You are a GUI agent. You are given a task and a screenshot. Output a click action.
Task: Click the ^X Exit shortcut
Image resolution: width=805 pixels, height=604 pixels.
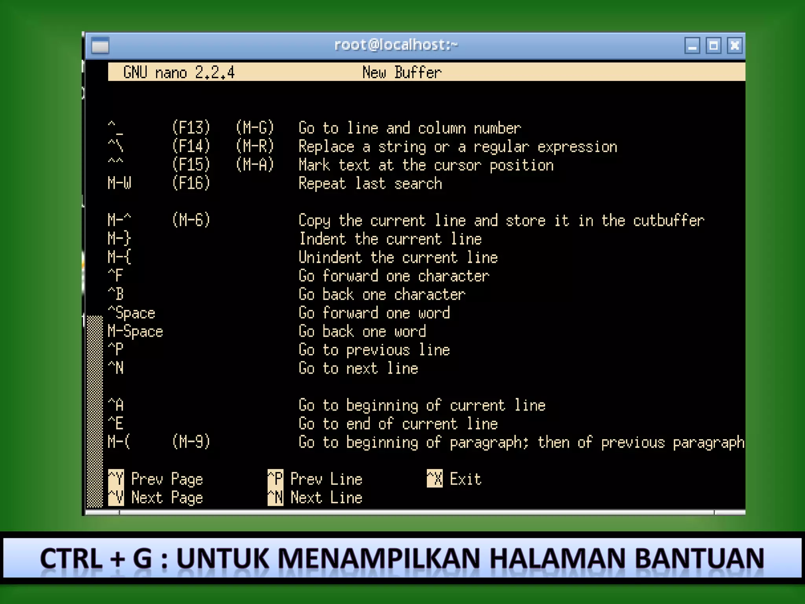(454, 479)
